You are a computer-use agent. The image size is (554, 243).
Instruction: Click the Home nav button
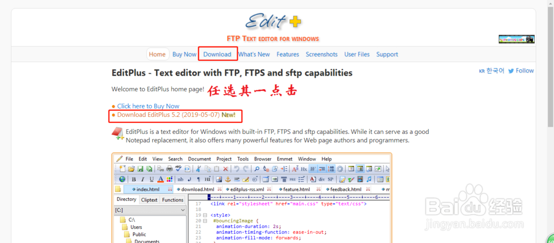point(157,54)
